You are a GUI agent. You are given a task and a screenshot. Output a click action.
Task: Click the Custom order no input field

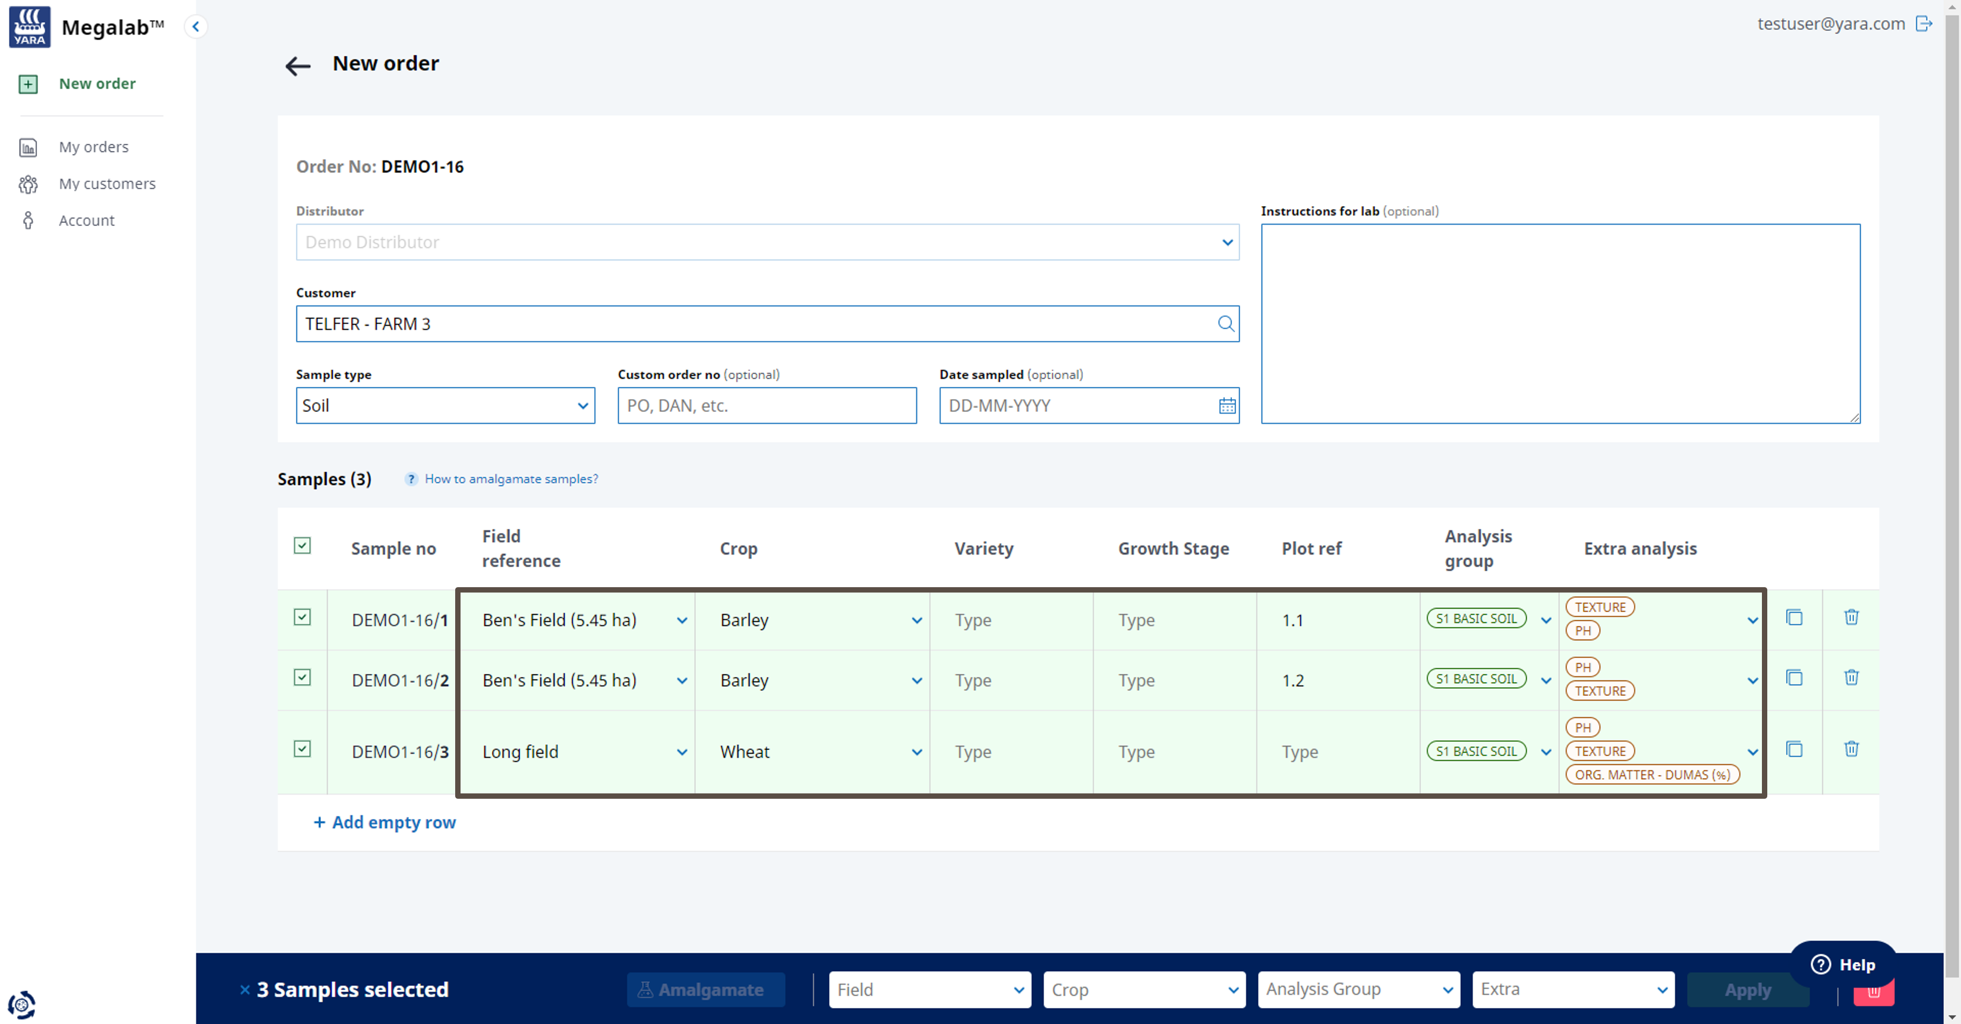tap(766, 406)
